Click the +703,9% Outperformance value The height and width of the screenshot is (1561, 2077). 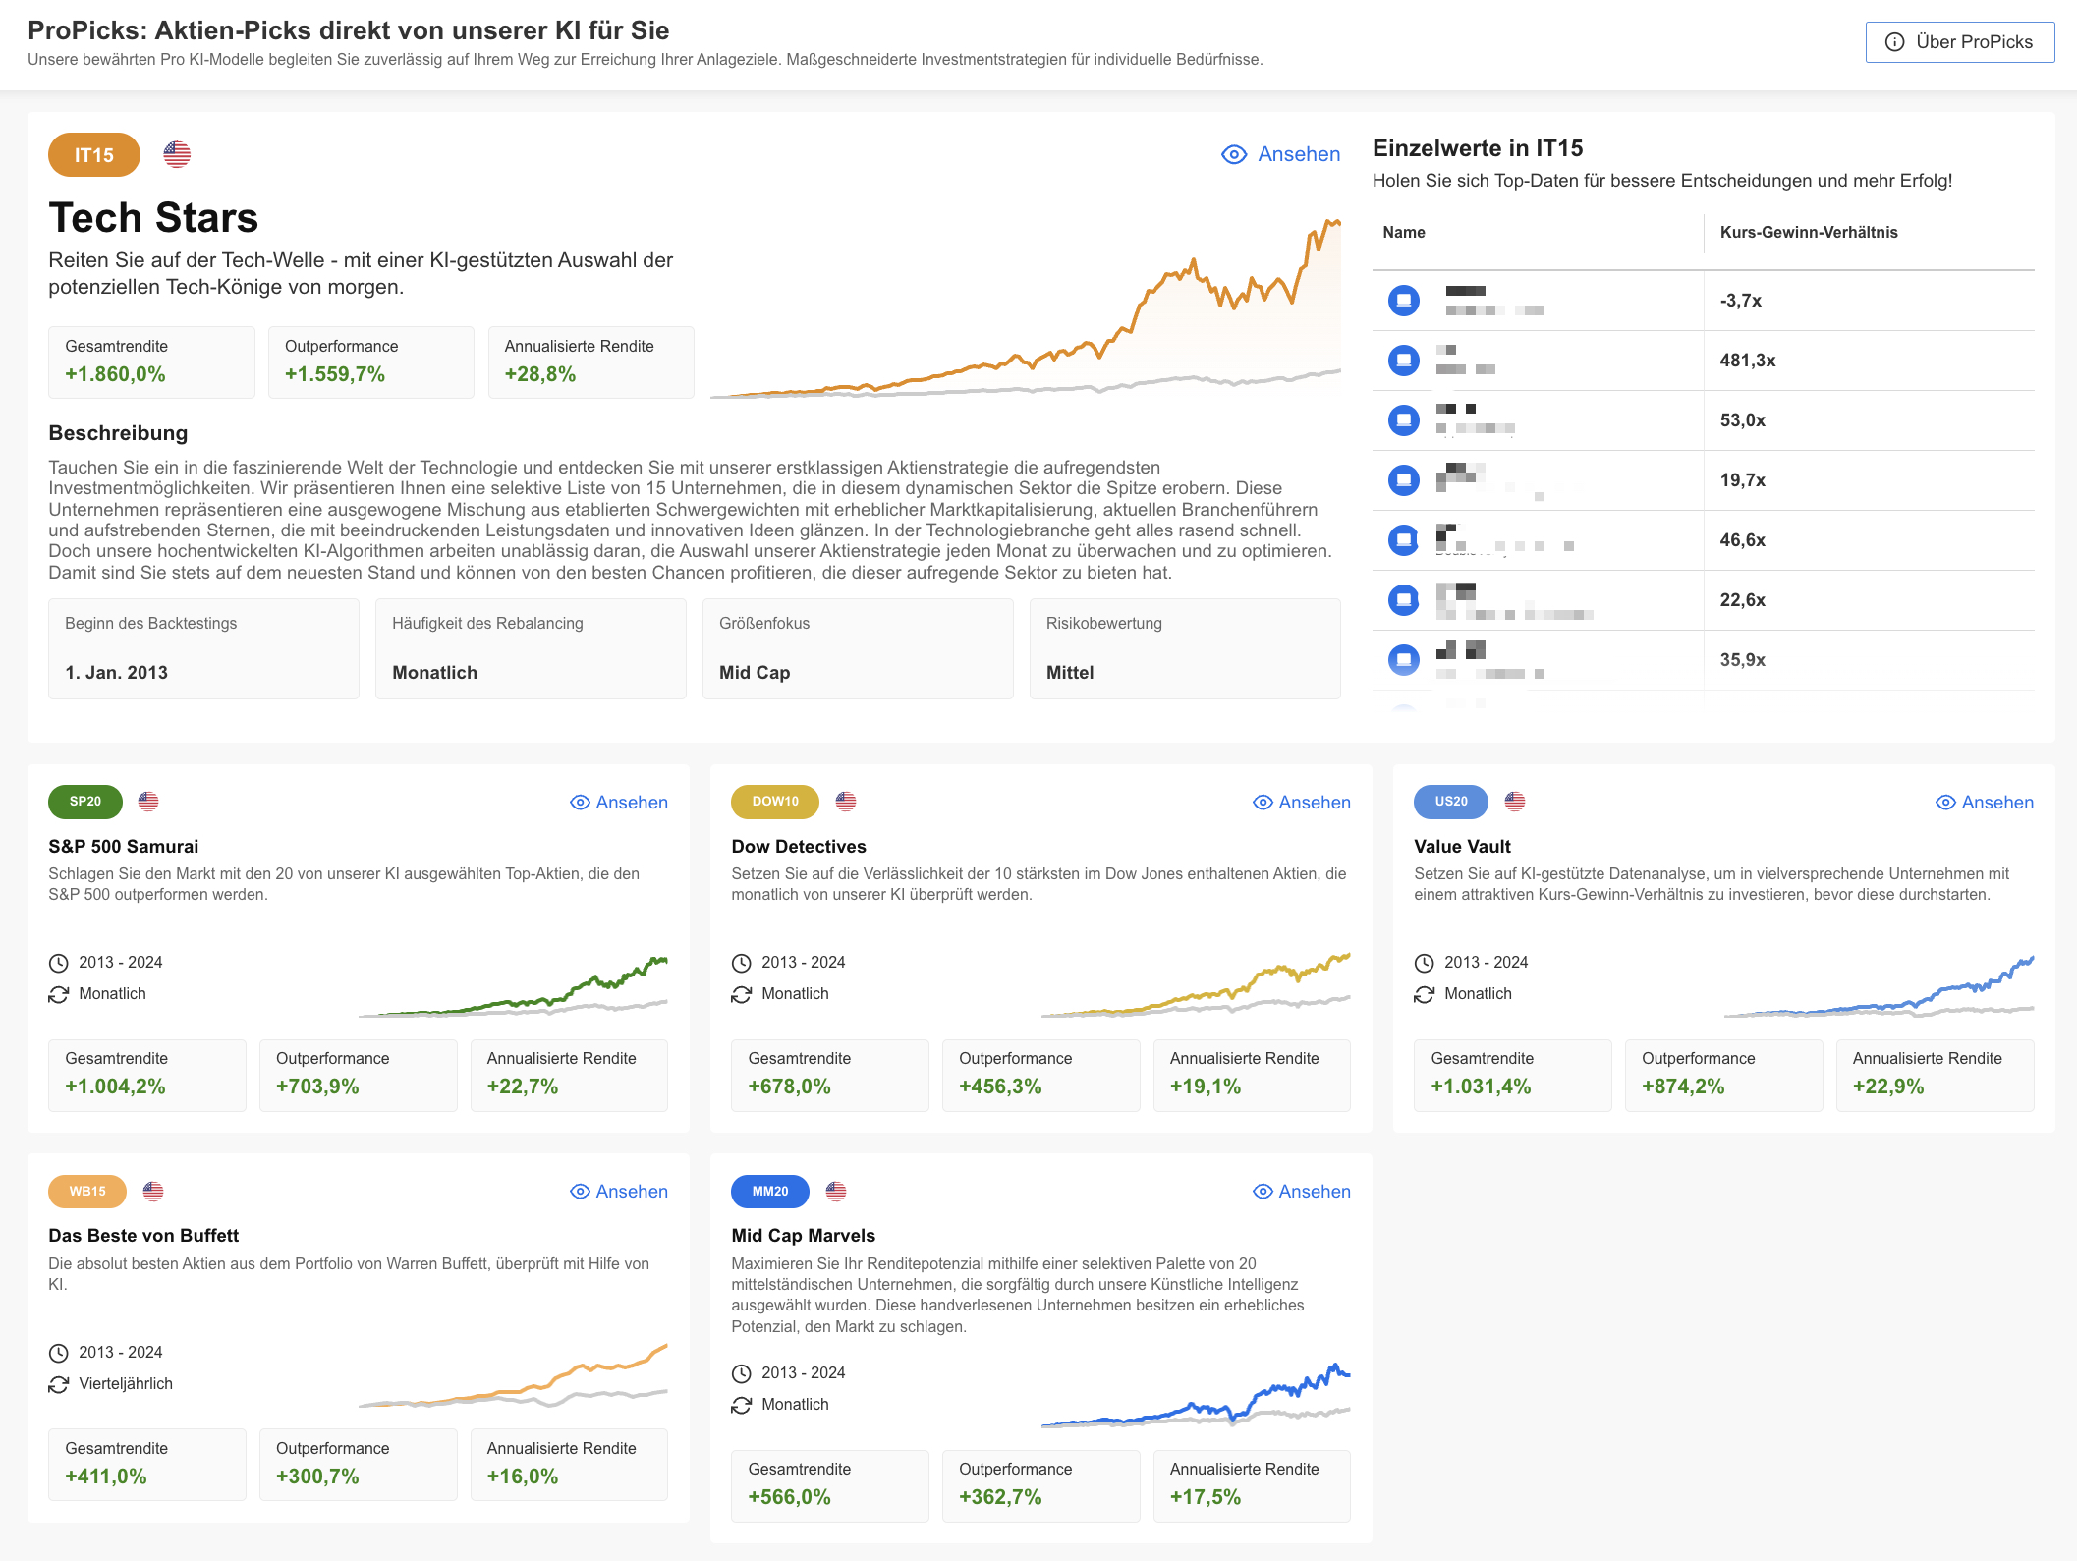[317, 1087]
